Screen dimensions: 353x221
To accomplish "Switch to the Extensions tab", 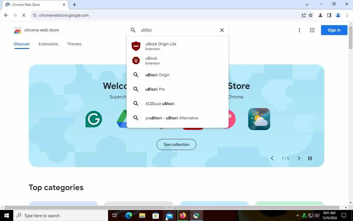I will pos(48,44).
